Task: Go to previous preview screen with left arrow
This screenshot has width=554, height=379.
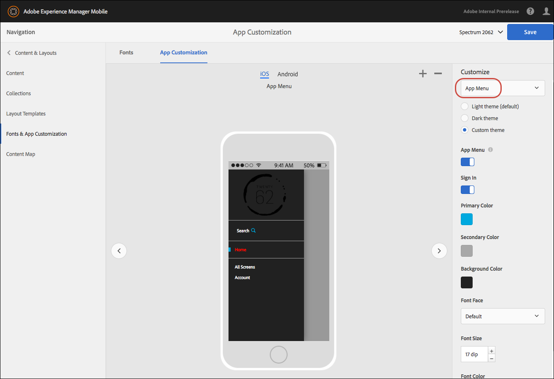Action: click(118, 250)
